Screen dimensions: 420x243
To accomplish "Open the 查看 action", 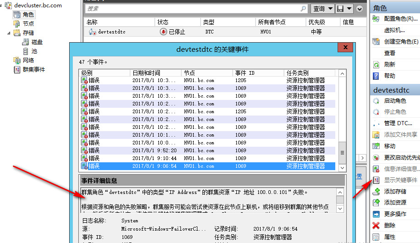I will (389, 53).
